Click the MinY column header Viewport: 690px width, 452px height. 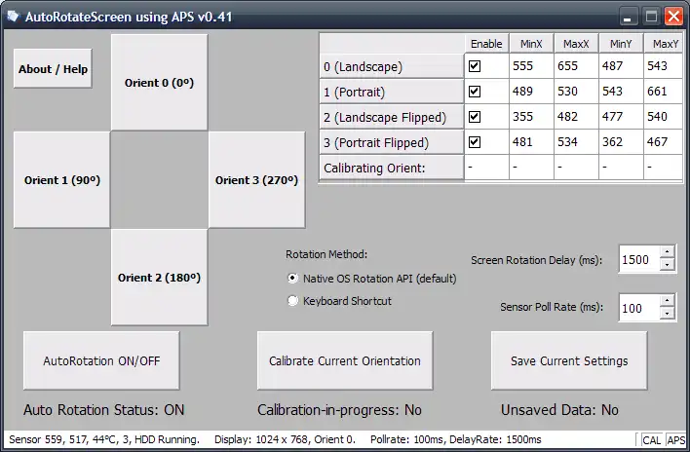pyautogui.click(x=621, y=44)
